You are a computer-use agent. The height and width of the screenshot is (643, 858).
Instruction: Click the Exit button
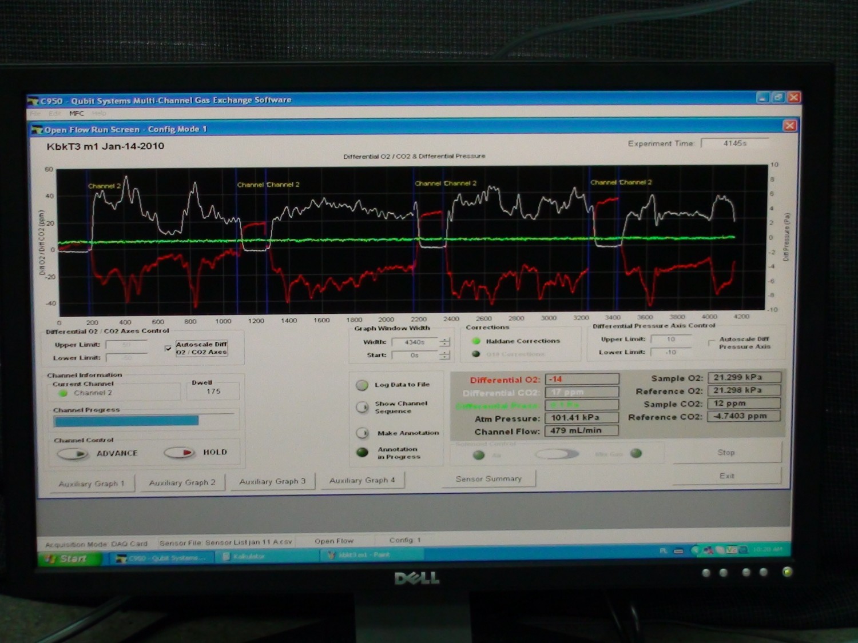726,476
